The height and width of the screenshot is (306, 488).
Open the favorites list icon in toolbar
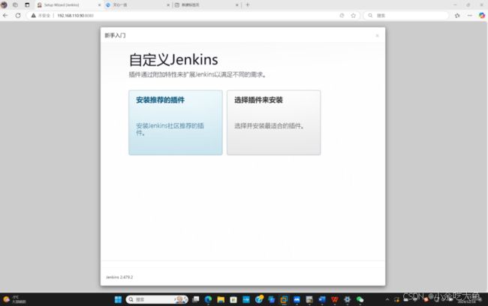coord(457,15)
